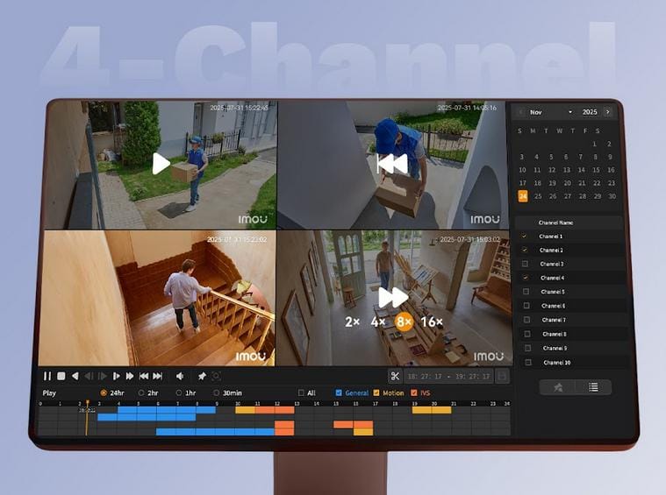Screen dimensions: 666x495
Task: Toggle the Motion recording type checkbox
Action: coord(377,392)
